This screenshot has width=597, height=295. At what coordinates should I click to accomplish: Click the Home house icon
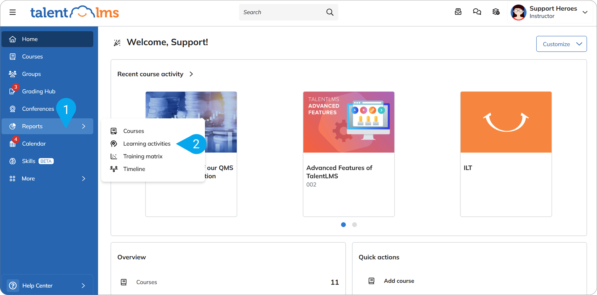12,39
